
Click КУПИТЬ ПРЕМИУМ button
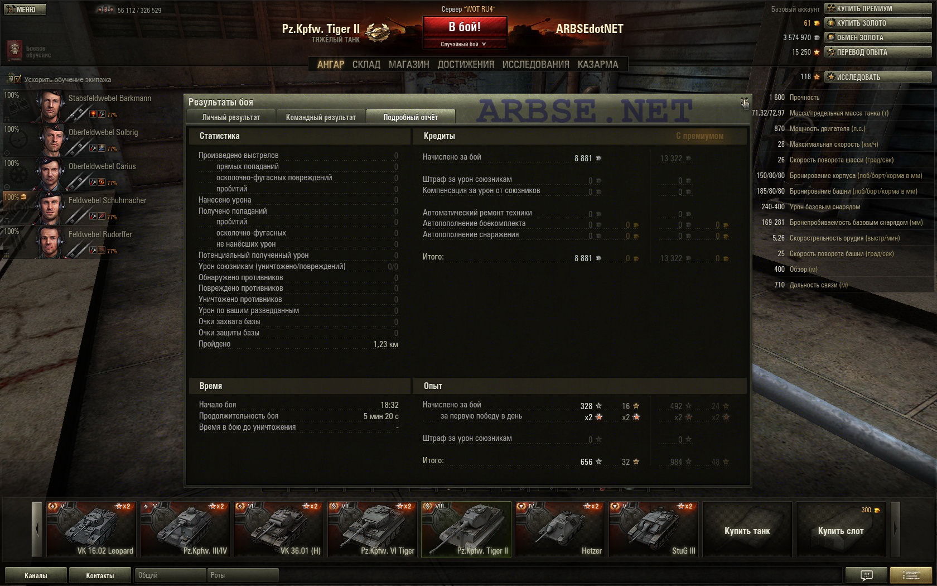[x=878, y=8]
